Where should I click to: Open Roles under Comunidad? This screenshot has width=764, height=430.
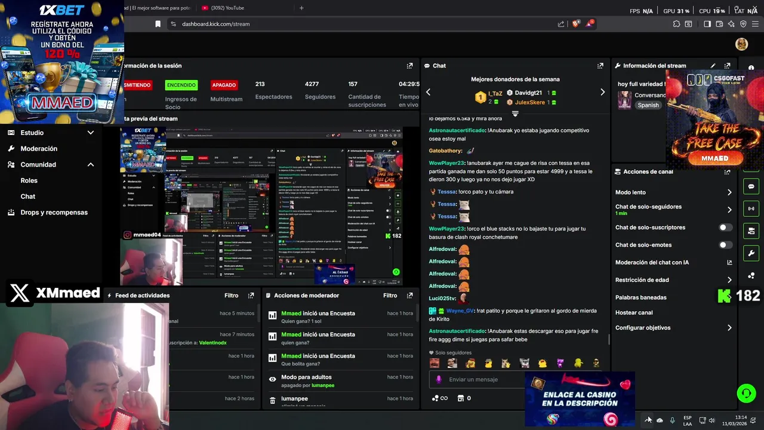[x=29, y=180]
